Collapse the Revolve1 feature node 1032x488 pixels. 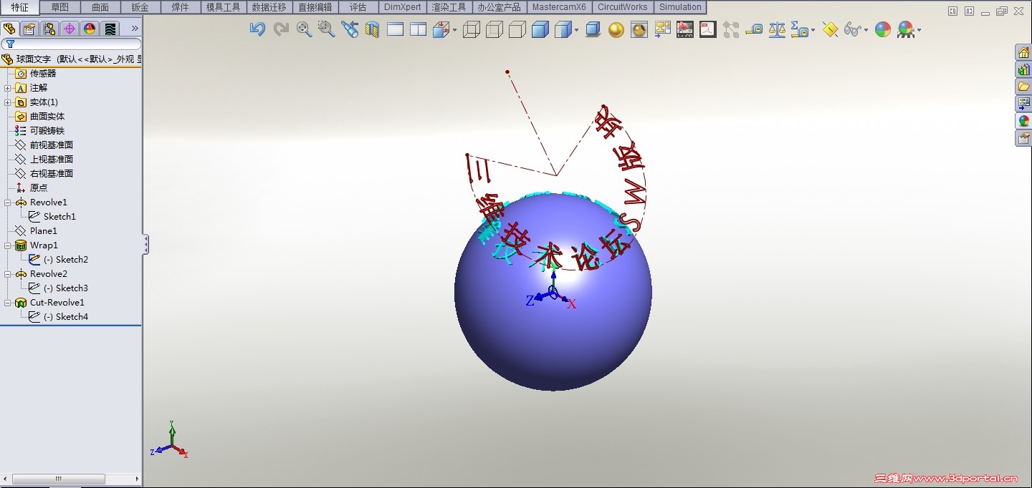[x=8, y=202]
